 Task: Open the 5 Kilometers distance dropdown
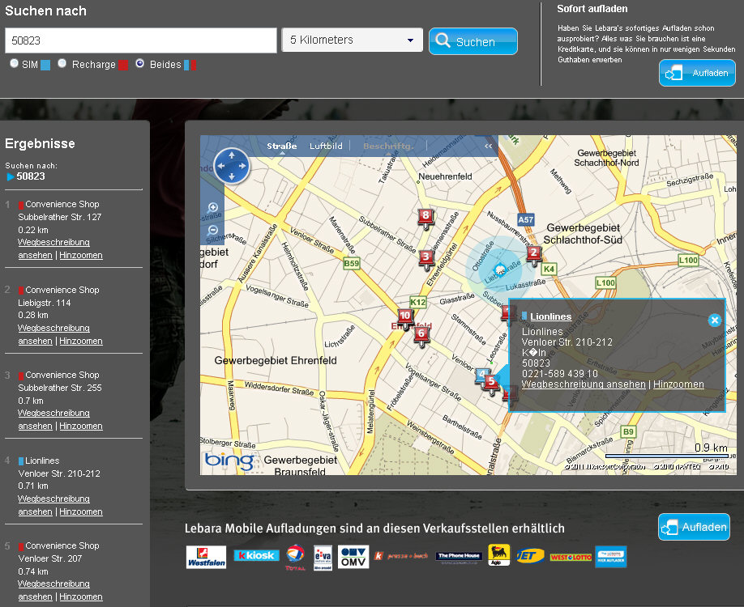(352, 40)
